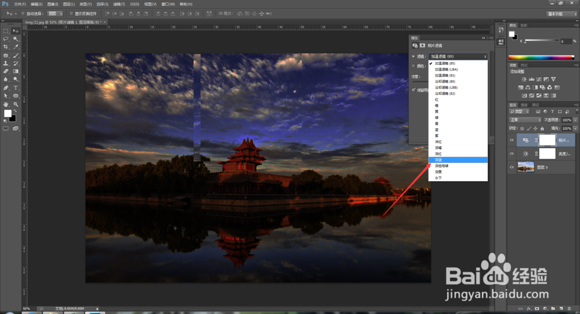The width and height of the screenshot is (580, 314).
Task: Uncheck Preserve Luminosity checkbox
Action: 414,90
